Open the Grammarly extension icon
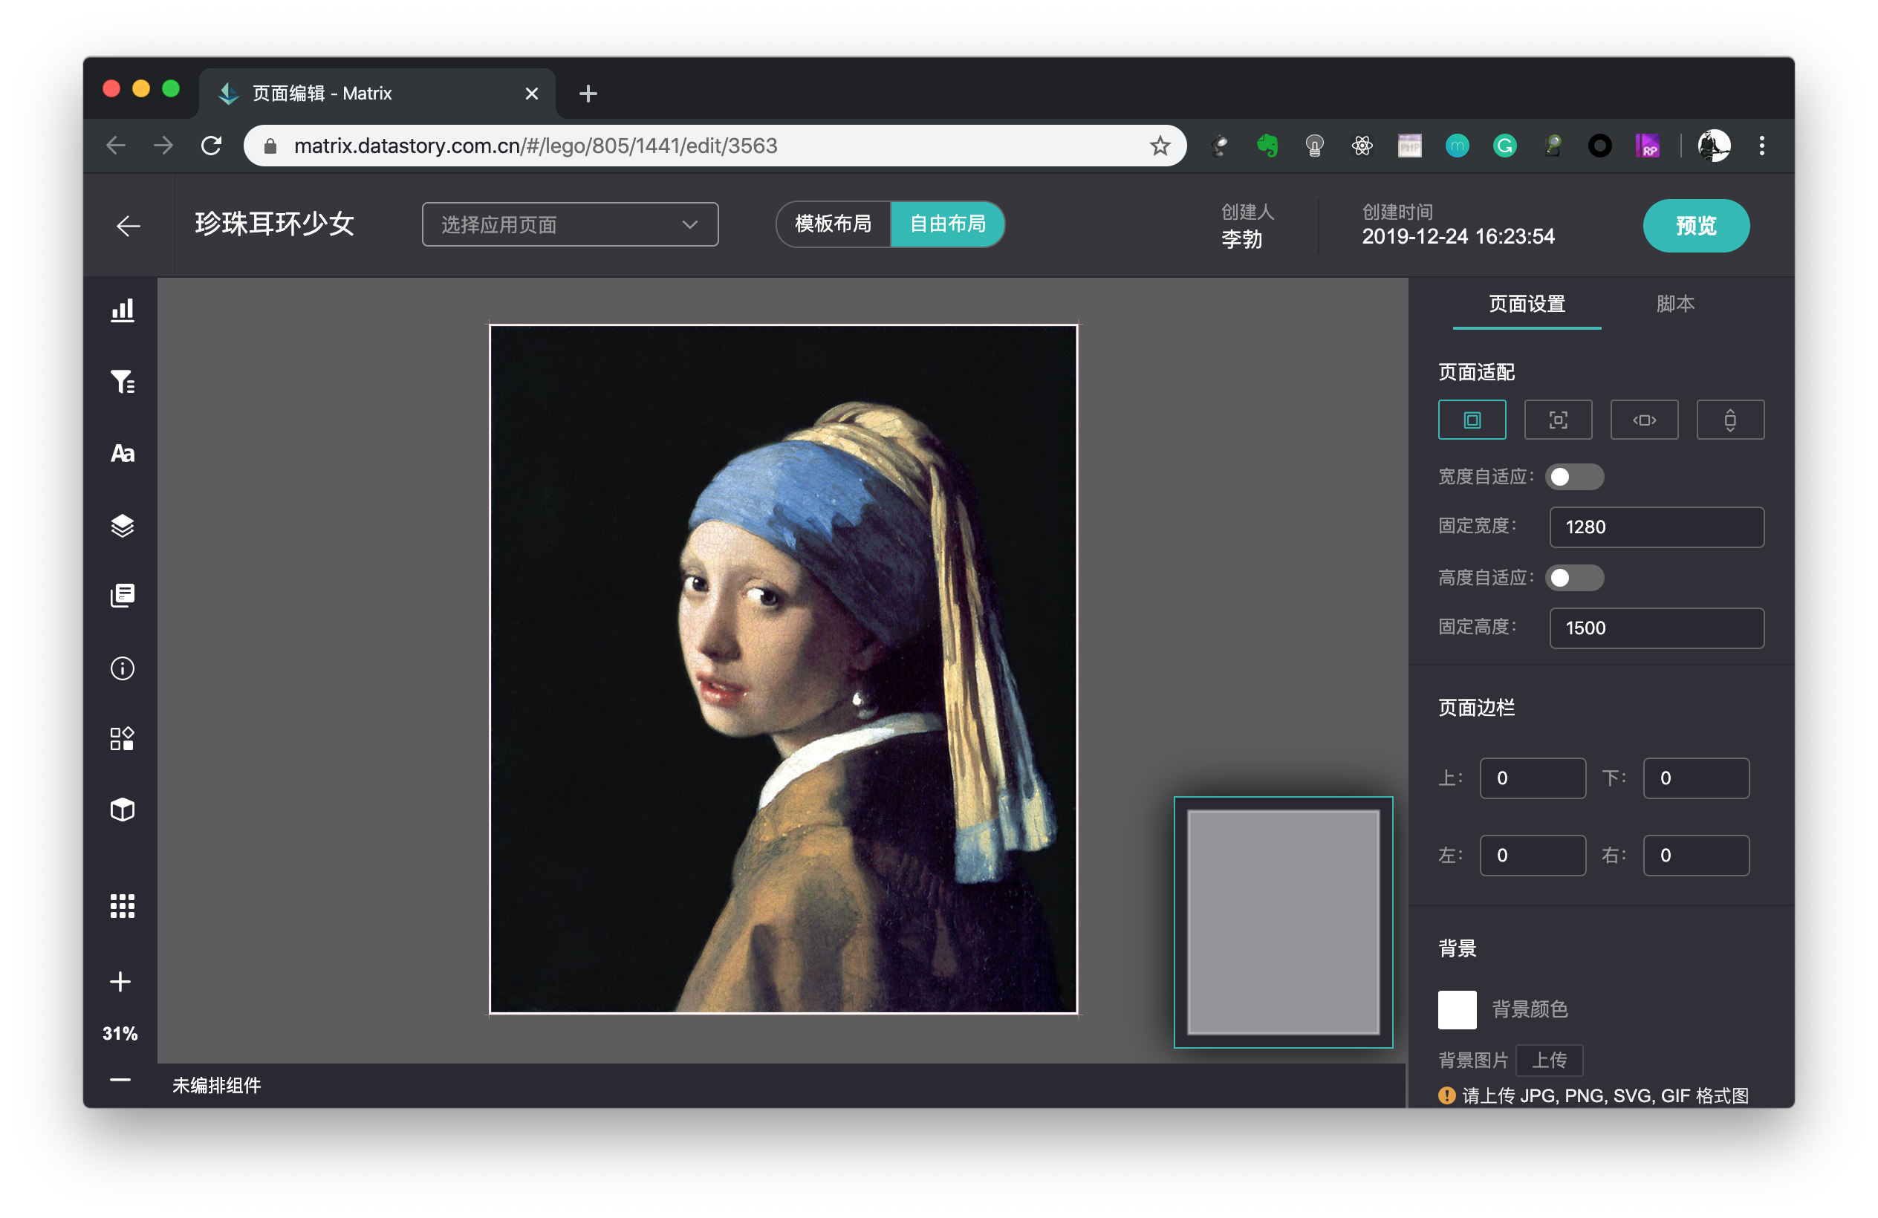 coord(1505,146)
